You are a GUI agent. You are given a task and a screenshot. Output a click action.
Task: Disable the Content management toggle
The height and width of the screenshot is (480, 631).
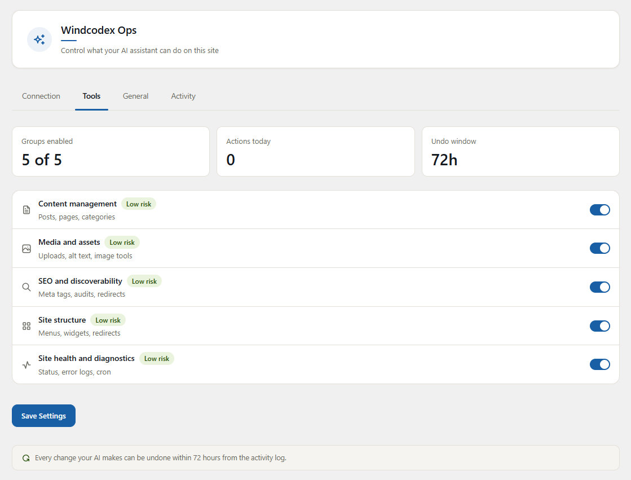pos(599,210)
